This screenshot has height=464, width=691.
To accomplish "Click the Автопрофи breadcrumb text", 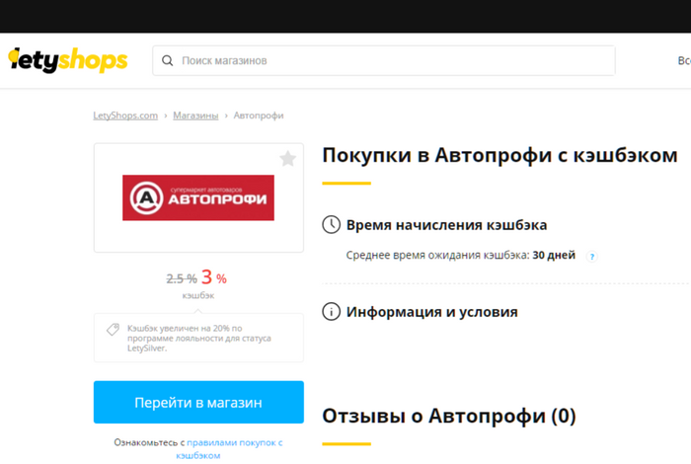I will tap(259, 116).
